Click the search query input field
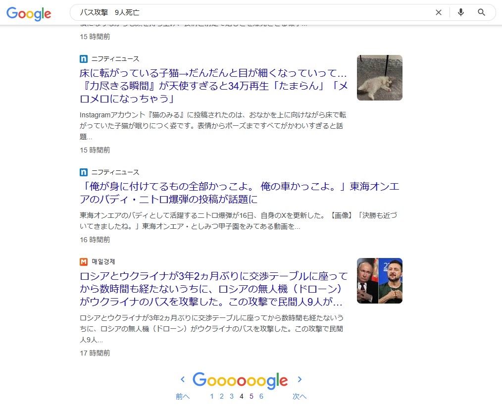Image resolution: width=502 pixels, height=412 pixels. [253, 12]
